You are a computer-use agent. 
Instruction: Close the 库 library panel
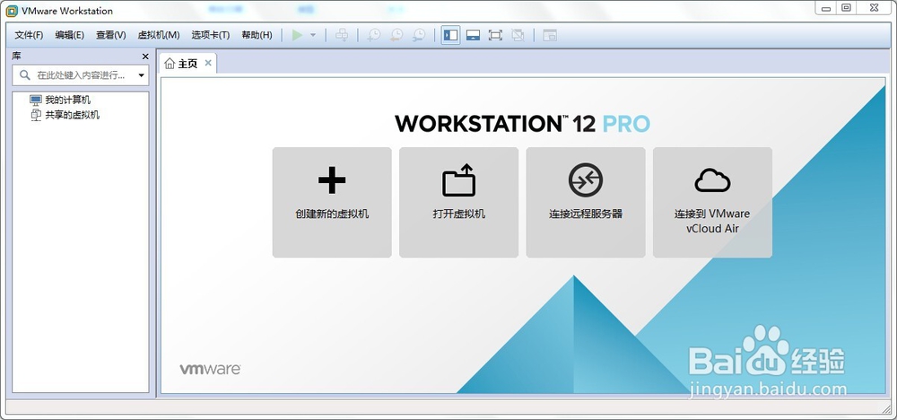coord(145,57)
